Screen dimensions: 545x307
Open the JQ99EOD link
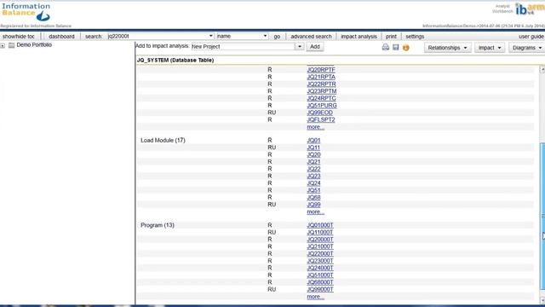(320, 113)
